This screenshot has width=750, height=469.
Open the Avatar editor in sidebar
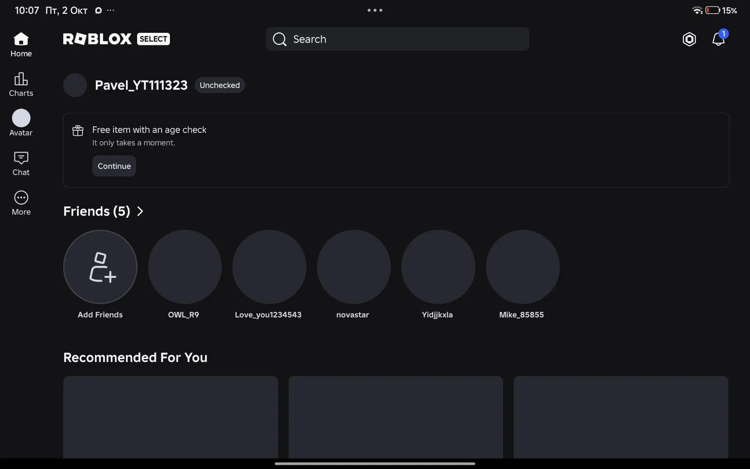point(21,123)
